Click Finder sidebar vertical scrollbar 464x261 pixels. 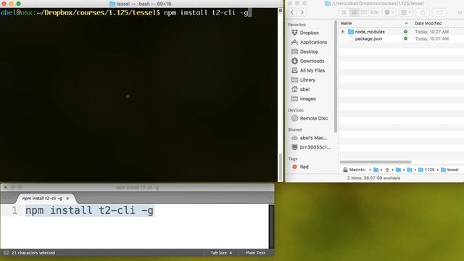click(335, 76)
